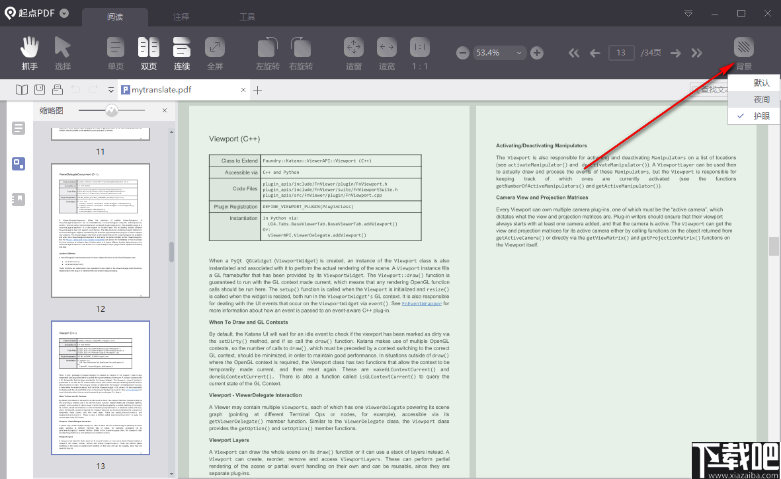Select the mytranslate.pdf document tab
Image resolution: width=781 pixels, height=479 pixels.
click(185, 90)
